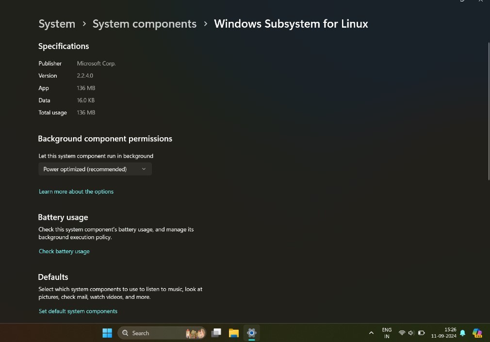The height and width of the screenshot is (342, 490).
Task: Click the Specifications heading
Action: (x=64, y=46)
